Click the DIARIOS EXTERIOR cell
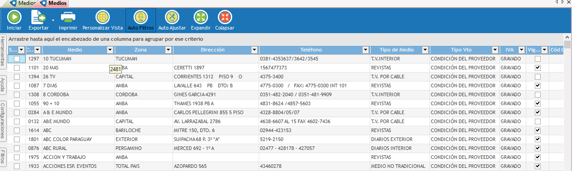Viewport: 572px width, 171px height. click(x=400, y=139)
